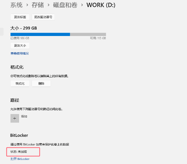
Task: Click the blue used portion of storage bar
Action: (x=40, y=34)
